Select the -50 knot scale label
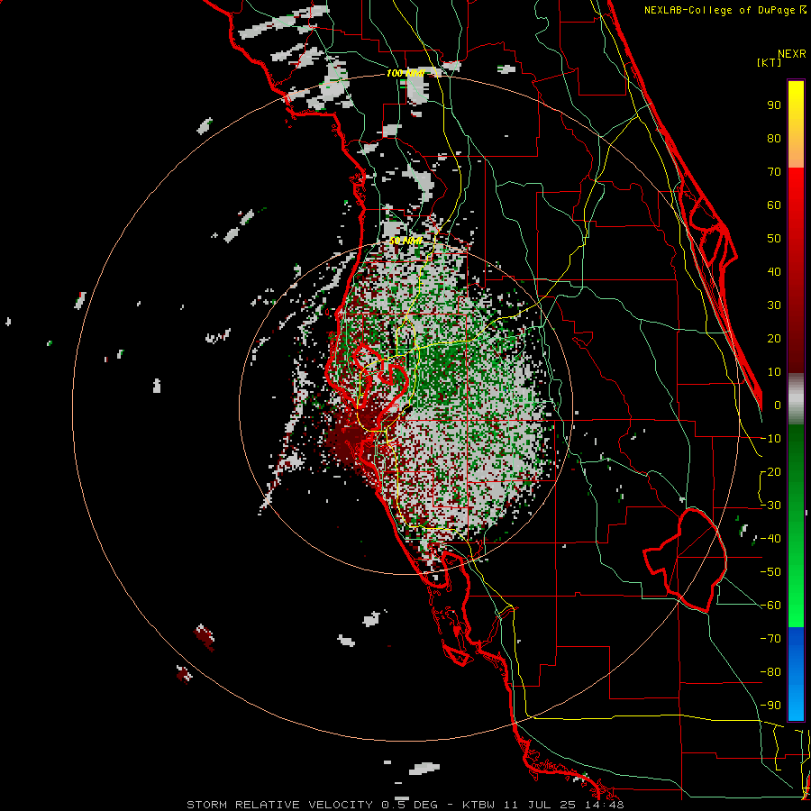This screenshot has height=811, width=811. pos(770,572)
